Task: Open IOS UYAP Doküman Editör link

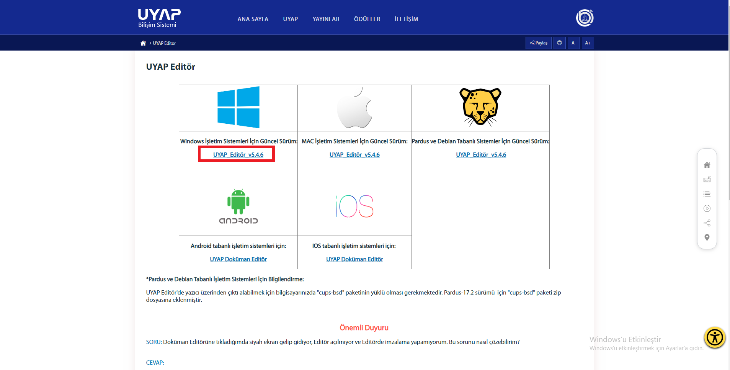Action: (x=354, y=259)
